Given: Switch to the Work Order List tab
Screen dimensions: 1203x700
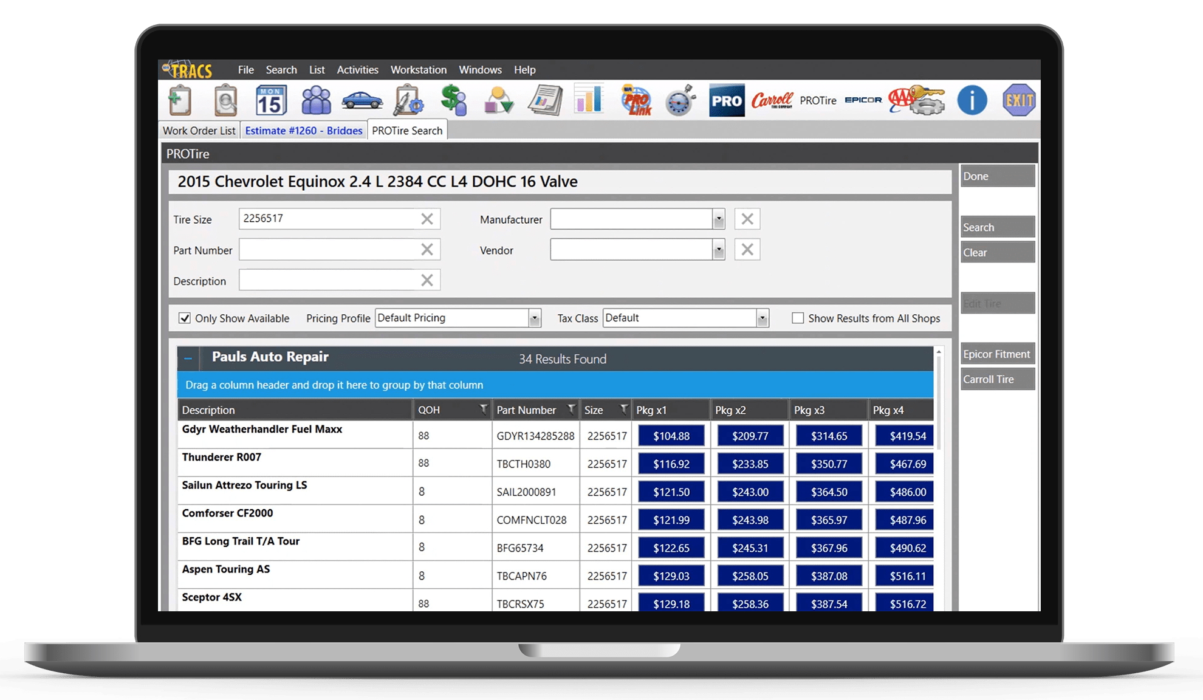Looking at the screenshot, I should pyautogui.click(x=199, y=131).
